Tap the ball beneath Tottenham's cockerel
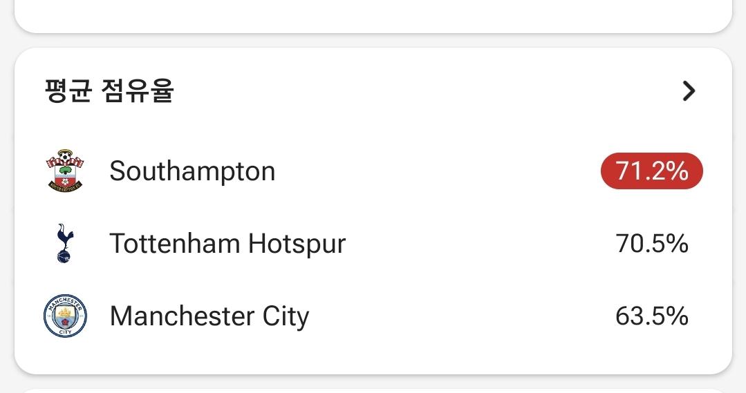The width and height of the screenshot is (746, 393). pos(64,257)
